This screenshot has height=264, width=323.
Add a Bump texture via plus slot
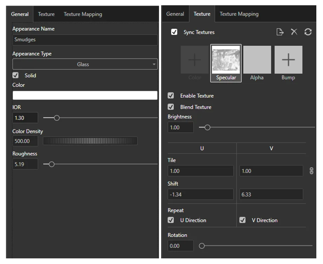288,60
